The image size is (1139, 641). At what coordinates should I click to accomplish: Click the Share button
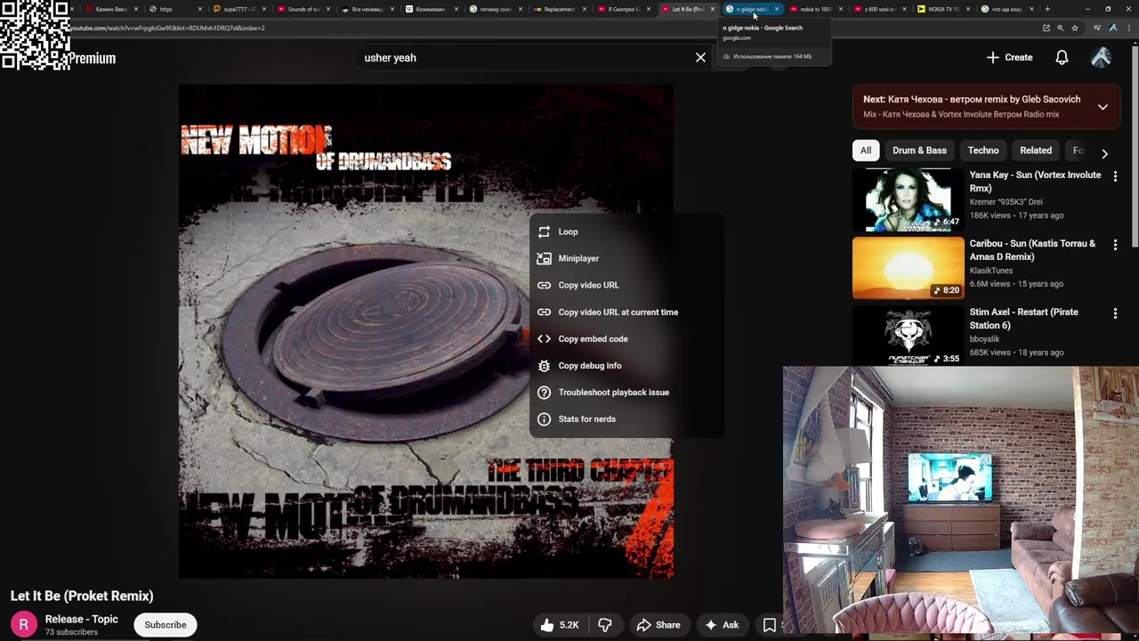pos(658,625)
